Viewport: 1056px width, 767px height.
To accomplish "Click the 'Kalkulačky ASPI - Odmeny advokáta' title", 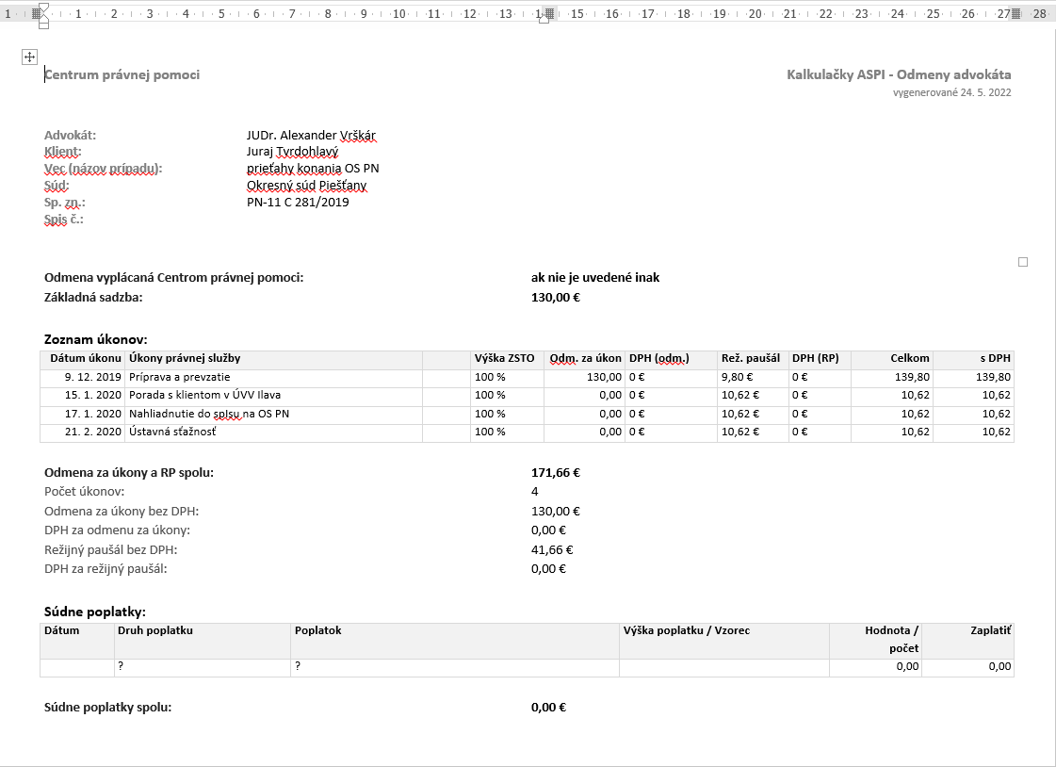I will coord(899,75).
